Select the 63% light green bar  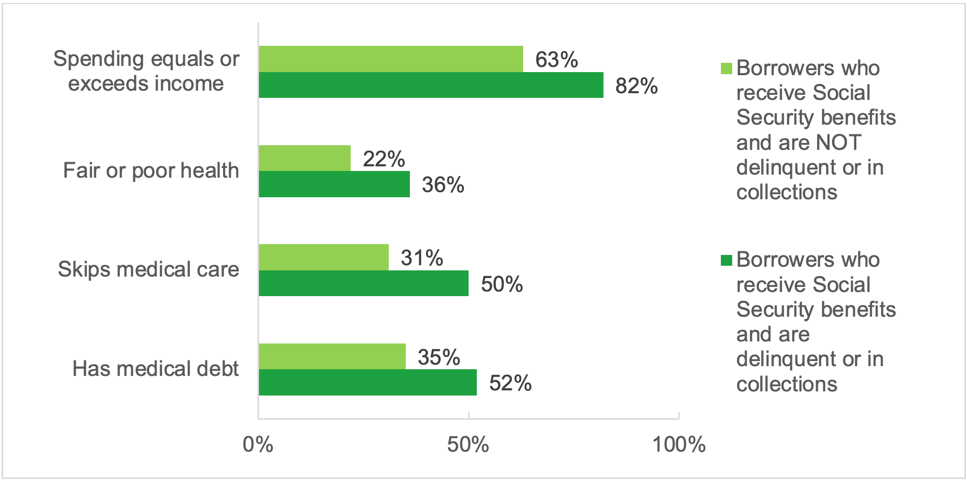tap(391, 59)
